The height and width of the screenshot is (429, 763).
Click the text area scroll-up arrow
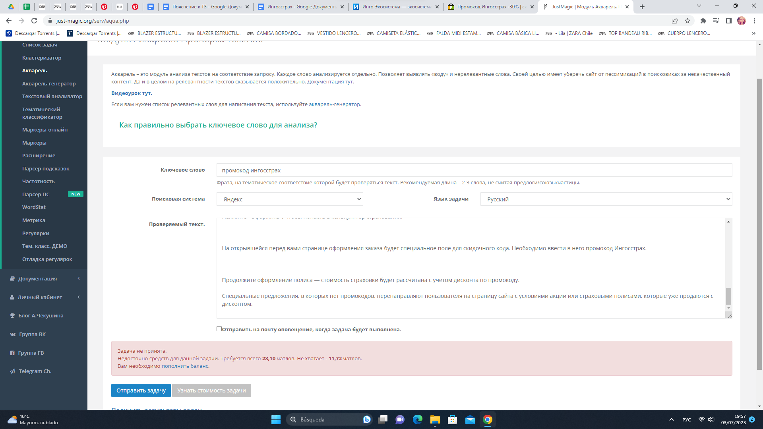coord(728,221)
